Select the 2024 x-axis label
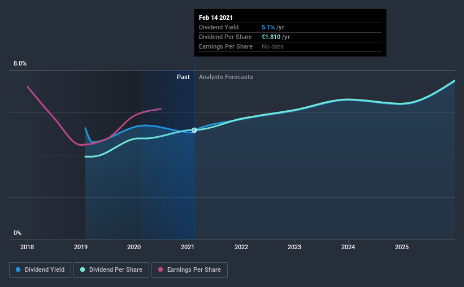Image resolution: width=464 pixels, height=287 pixels. (348, 247)
